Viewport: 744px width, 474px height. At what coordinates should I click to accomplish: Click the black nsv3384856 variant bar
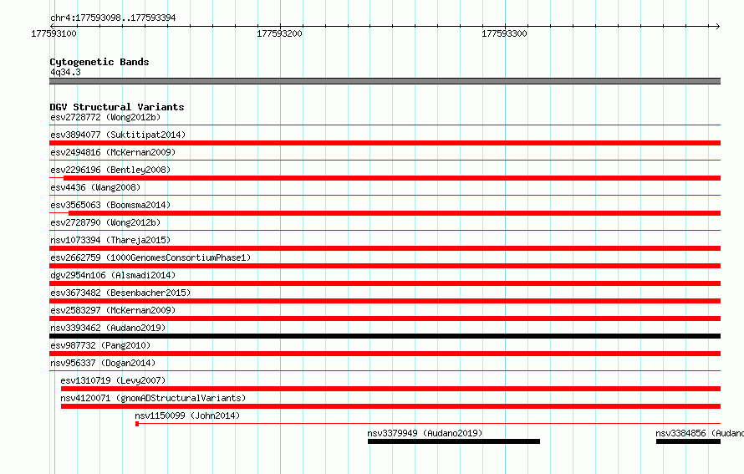click(x=689, y=441)
